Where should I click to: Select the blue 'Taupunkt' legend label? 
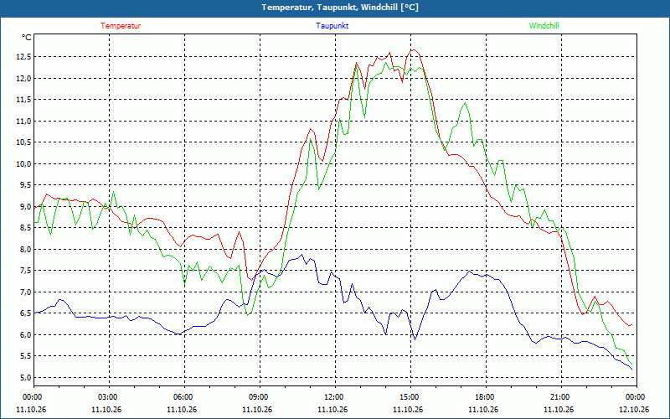(332, 26)
